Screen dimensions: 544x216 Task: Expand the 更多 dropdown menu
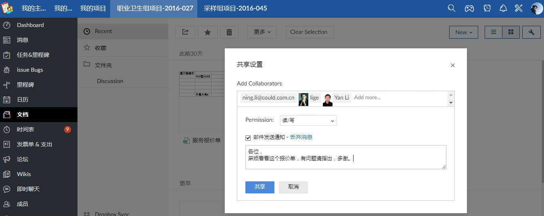point(262,32)
